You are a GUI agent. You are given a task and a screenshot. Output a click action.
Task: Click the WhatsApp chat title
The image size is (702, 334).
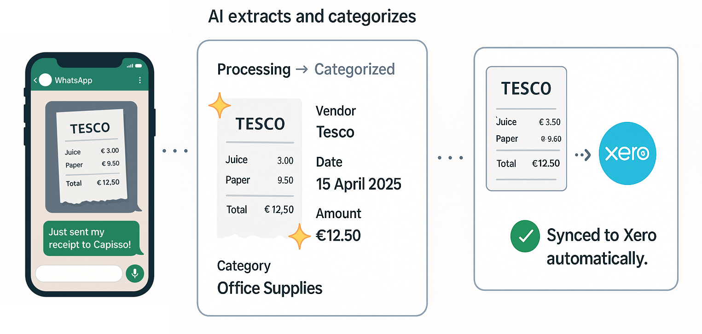click(x=73, y=81)
